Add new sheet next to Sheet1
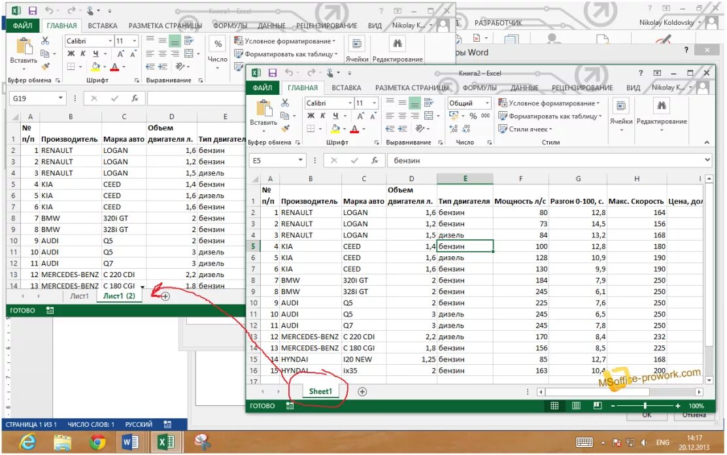Image resolution: width=727 pixels, height=455 pixels. [362, 392]
